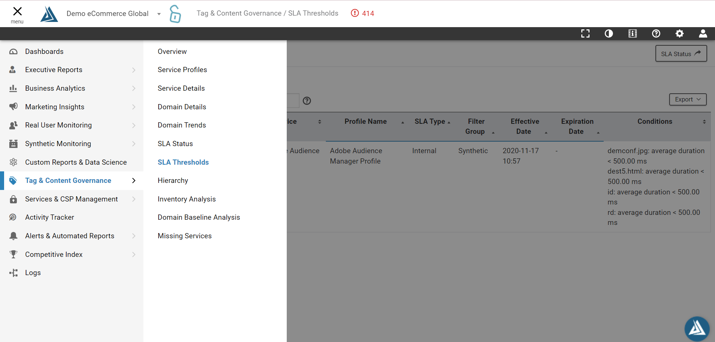The height and width of the screenshot is (342, 715).
Task: Select Domain Details in the submenu
Action: tap(182, 107)
